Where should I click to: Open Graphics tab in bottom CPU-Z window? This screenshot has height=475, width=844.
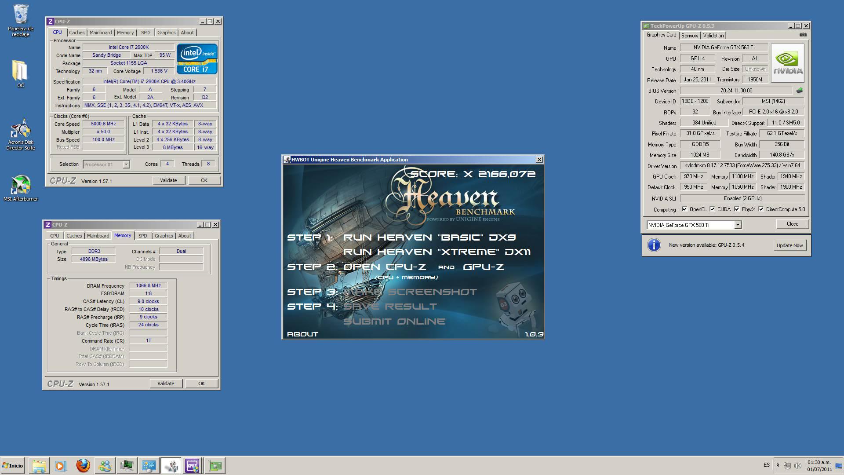pos(164,236)
